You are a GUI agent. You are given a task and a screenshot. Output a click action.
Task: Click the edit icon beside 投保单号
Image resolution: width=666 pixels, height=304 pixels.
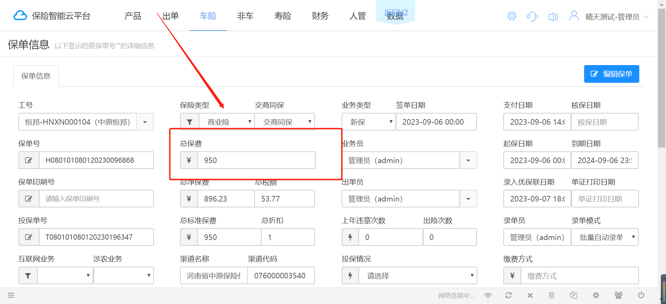pyautogui.click(x=29, y=237)
